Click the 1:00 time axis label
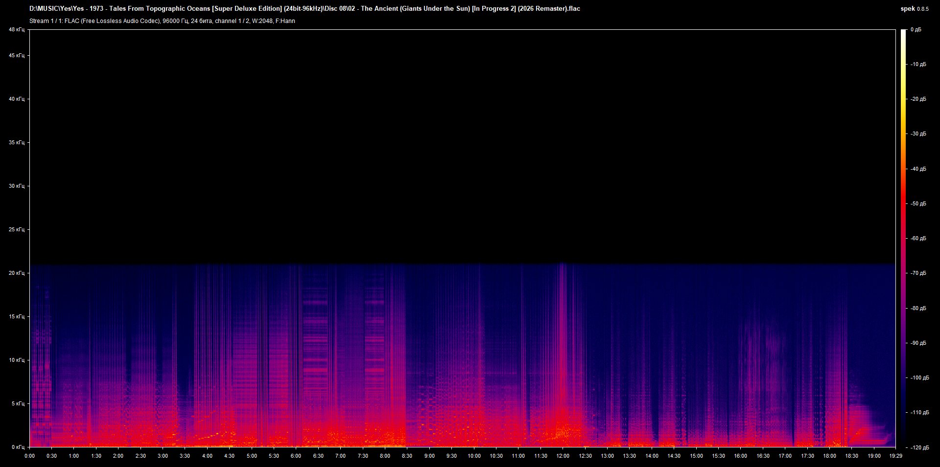Screen dimensions: 940x467 coord(73,456)
